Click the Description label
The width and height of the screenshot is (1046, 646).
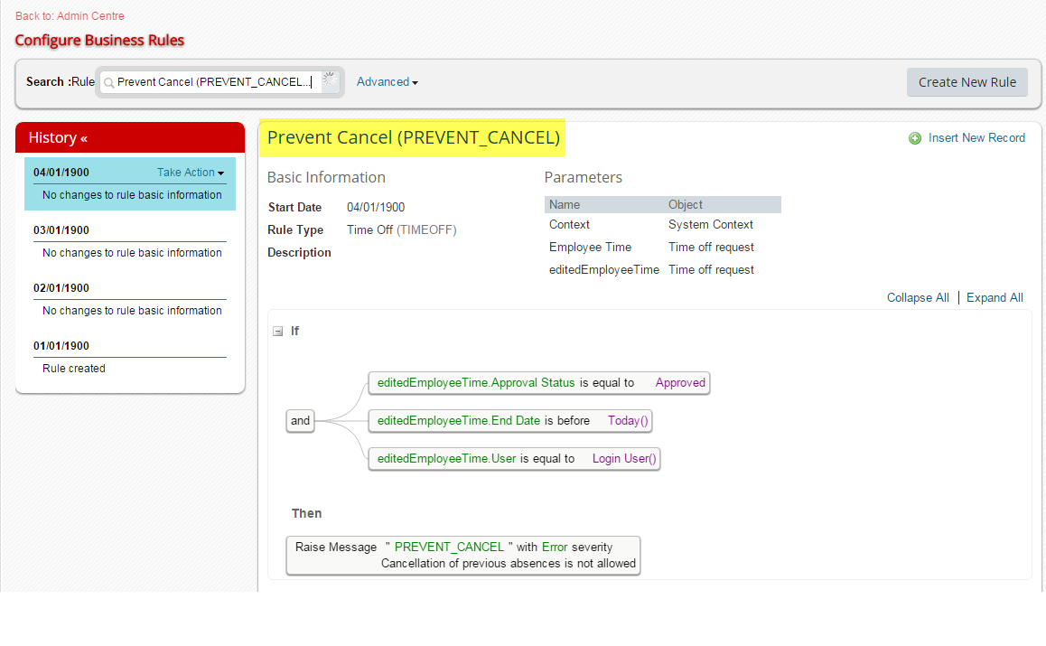point(299,253)
